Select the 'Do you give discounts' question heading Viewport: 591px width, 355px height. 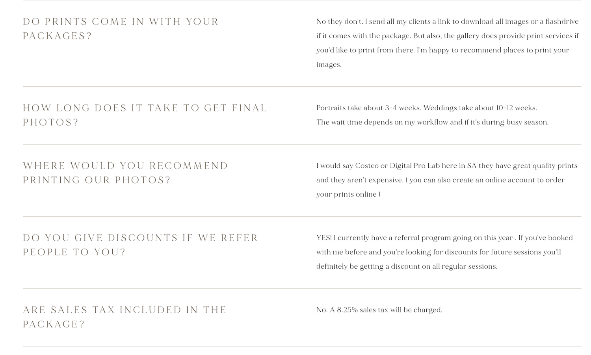coord(140,245)
